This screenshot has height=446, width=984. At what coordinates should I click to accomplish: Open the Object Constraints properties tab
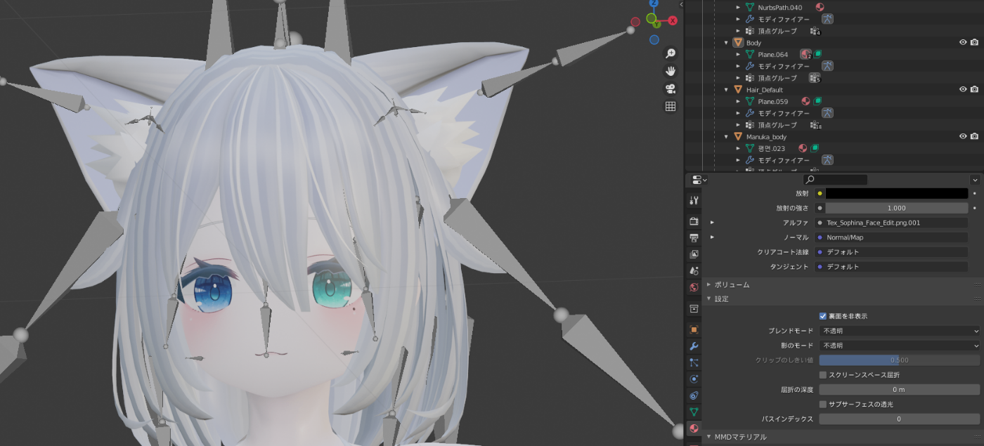[694, 395]
